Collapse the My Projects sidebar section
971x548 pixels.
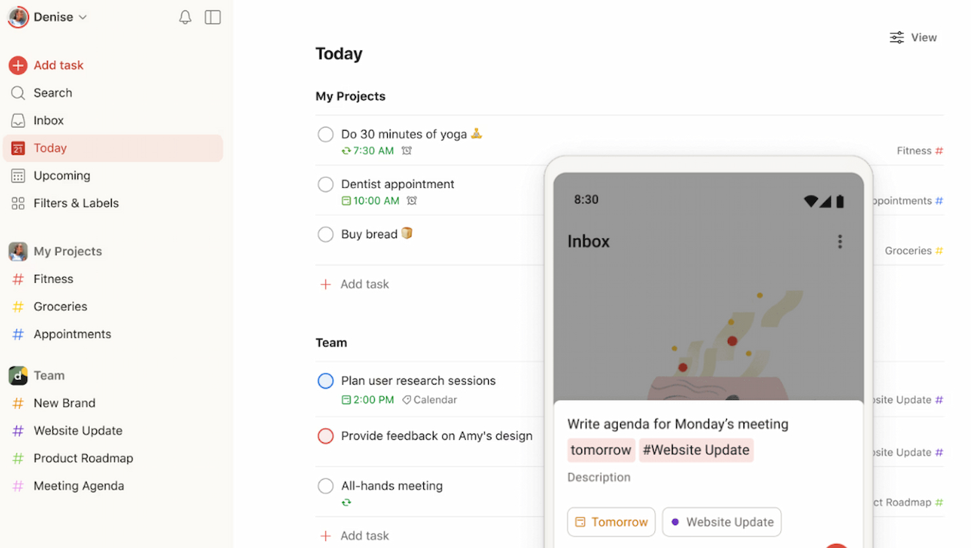click(68, 251)
